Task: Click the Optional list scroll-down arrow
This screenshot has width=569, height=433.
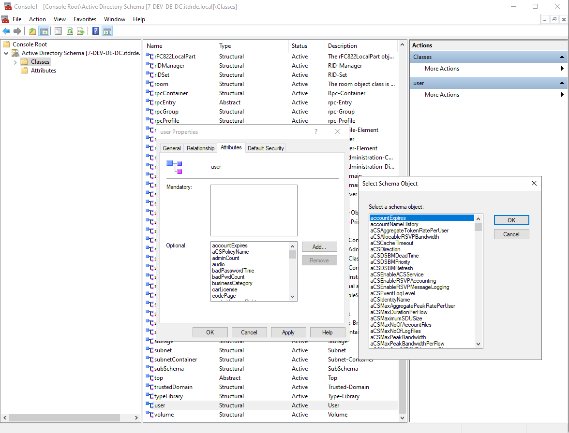Action: [x=292, y=296]
